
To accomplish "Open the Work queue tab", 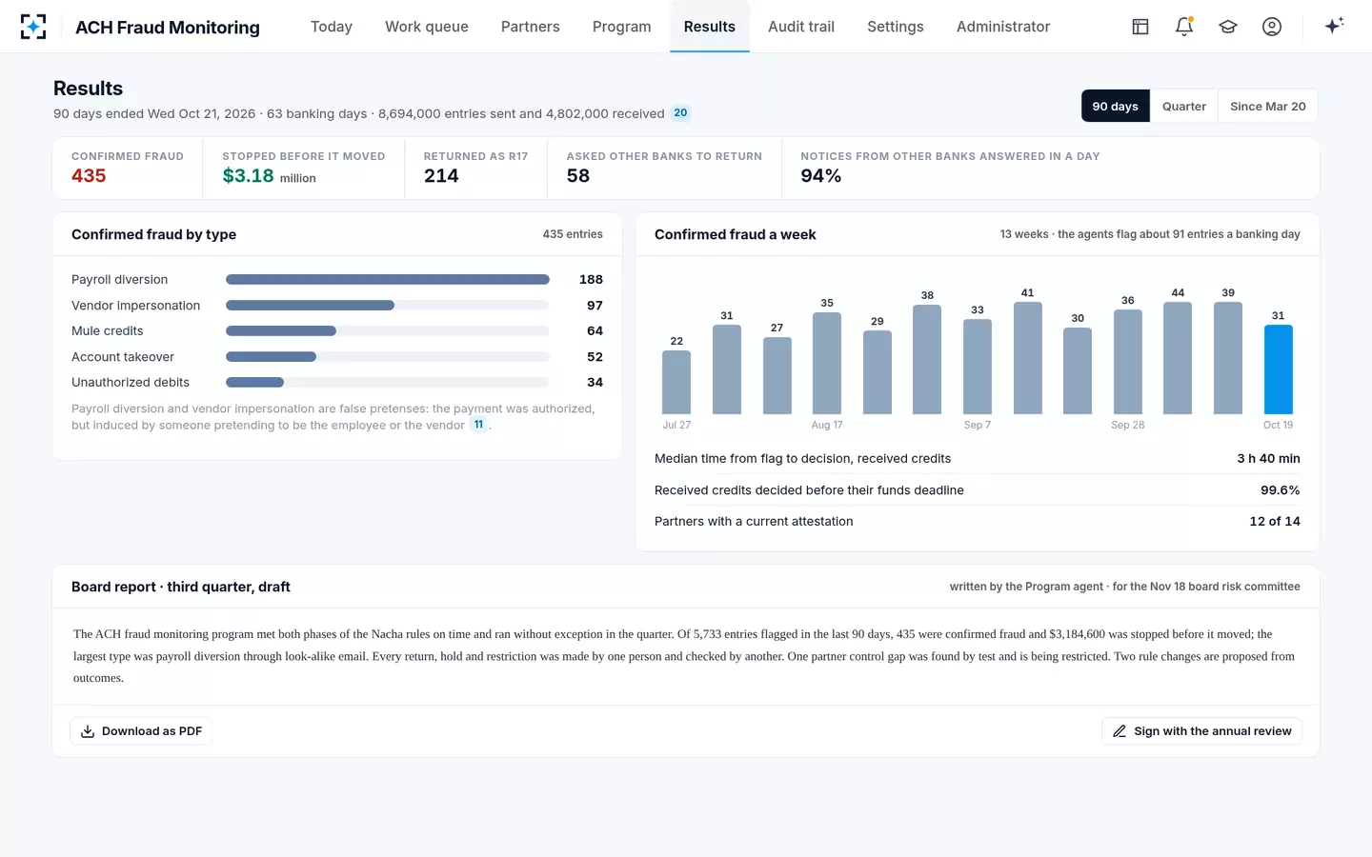I will (x=427, y=27).
